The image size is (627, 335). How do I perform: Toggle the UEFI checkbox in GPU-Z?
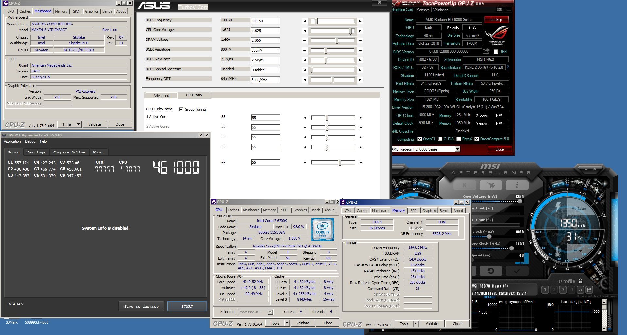coord(496,52)
